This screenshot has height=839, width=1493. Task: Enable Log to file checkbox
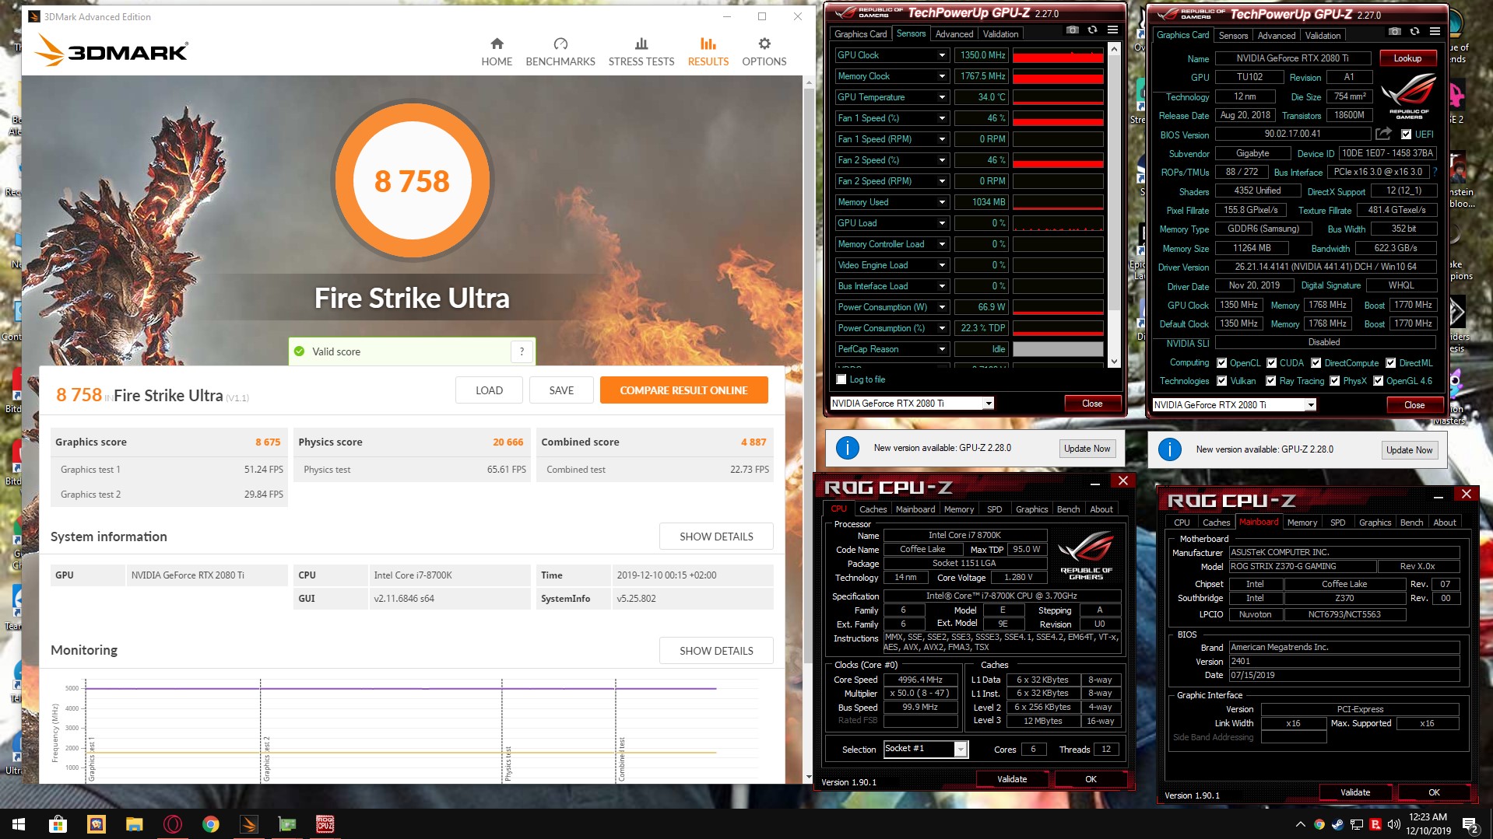[841, 379]
